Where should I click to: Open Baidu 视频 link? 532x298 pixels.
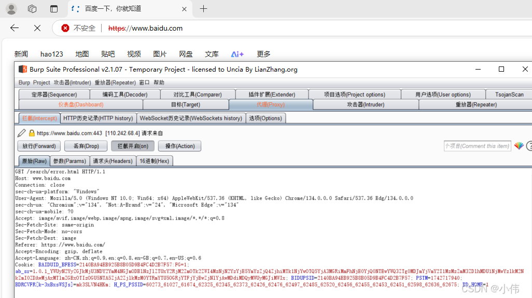pos(134,54)
